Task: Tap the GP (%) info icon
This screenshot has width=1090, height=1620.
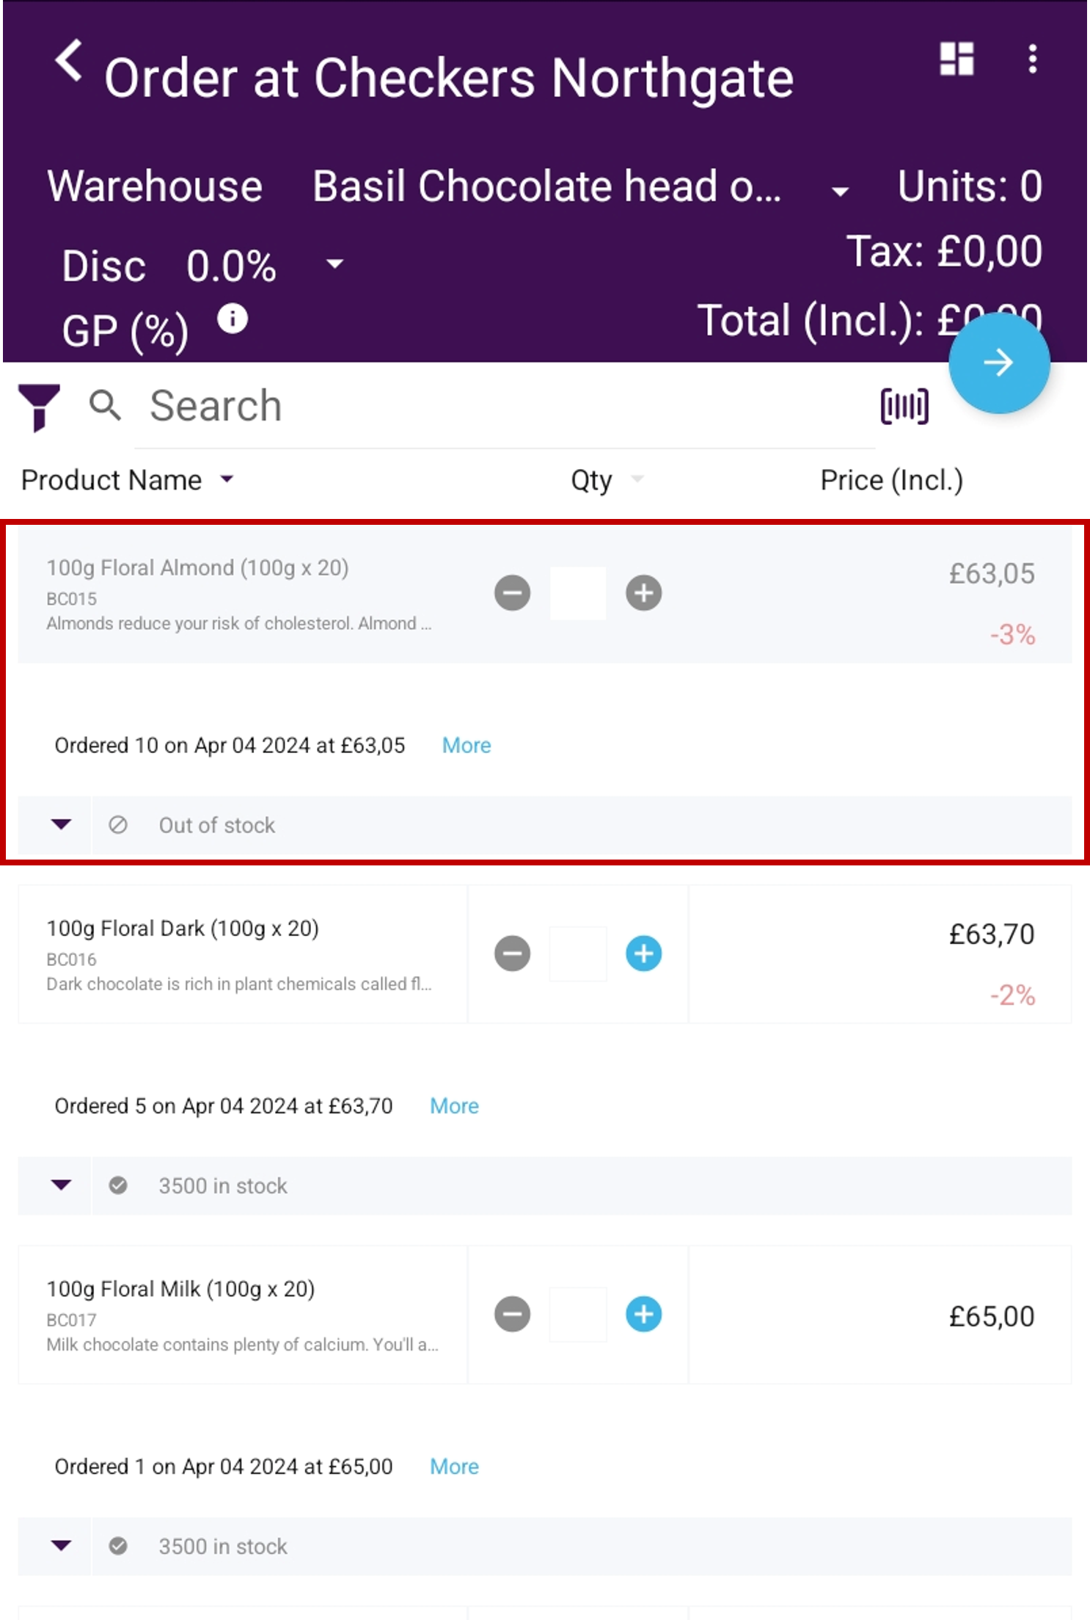Action: tap(233, 319)
